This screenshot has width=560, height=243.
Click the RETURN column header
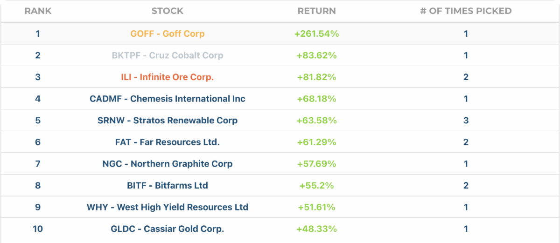pyautogui.click(x=316, y=11)
